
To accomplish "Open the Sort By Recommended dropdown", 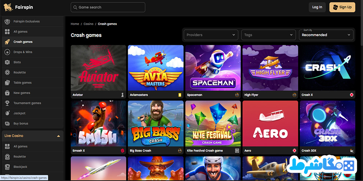I will (326, 35).
